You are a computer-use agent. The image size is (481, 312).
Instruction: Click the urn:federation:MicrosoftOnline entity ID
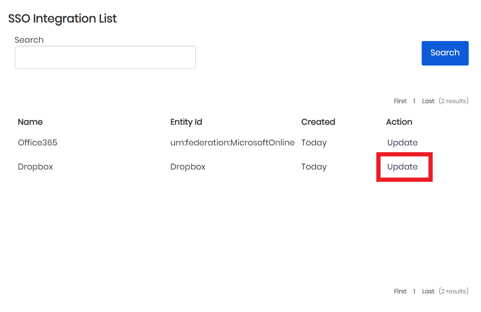[x=232, y=143]
